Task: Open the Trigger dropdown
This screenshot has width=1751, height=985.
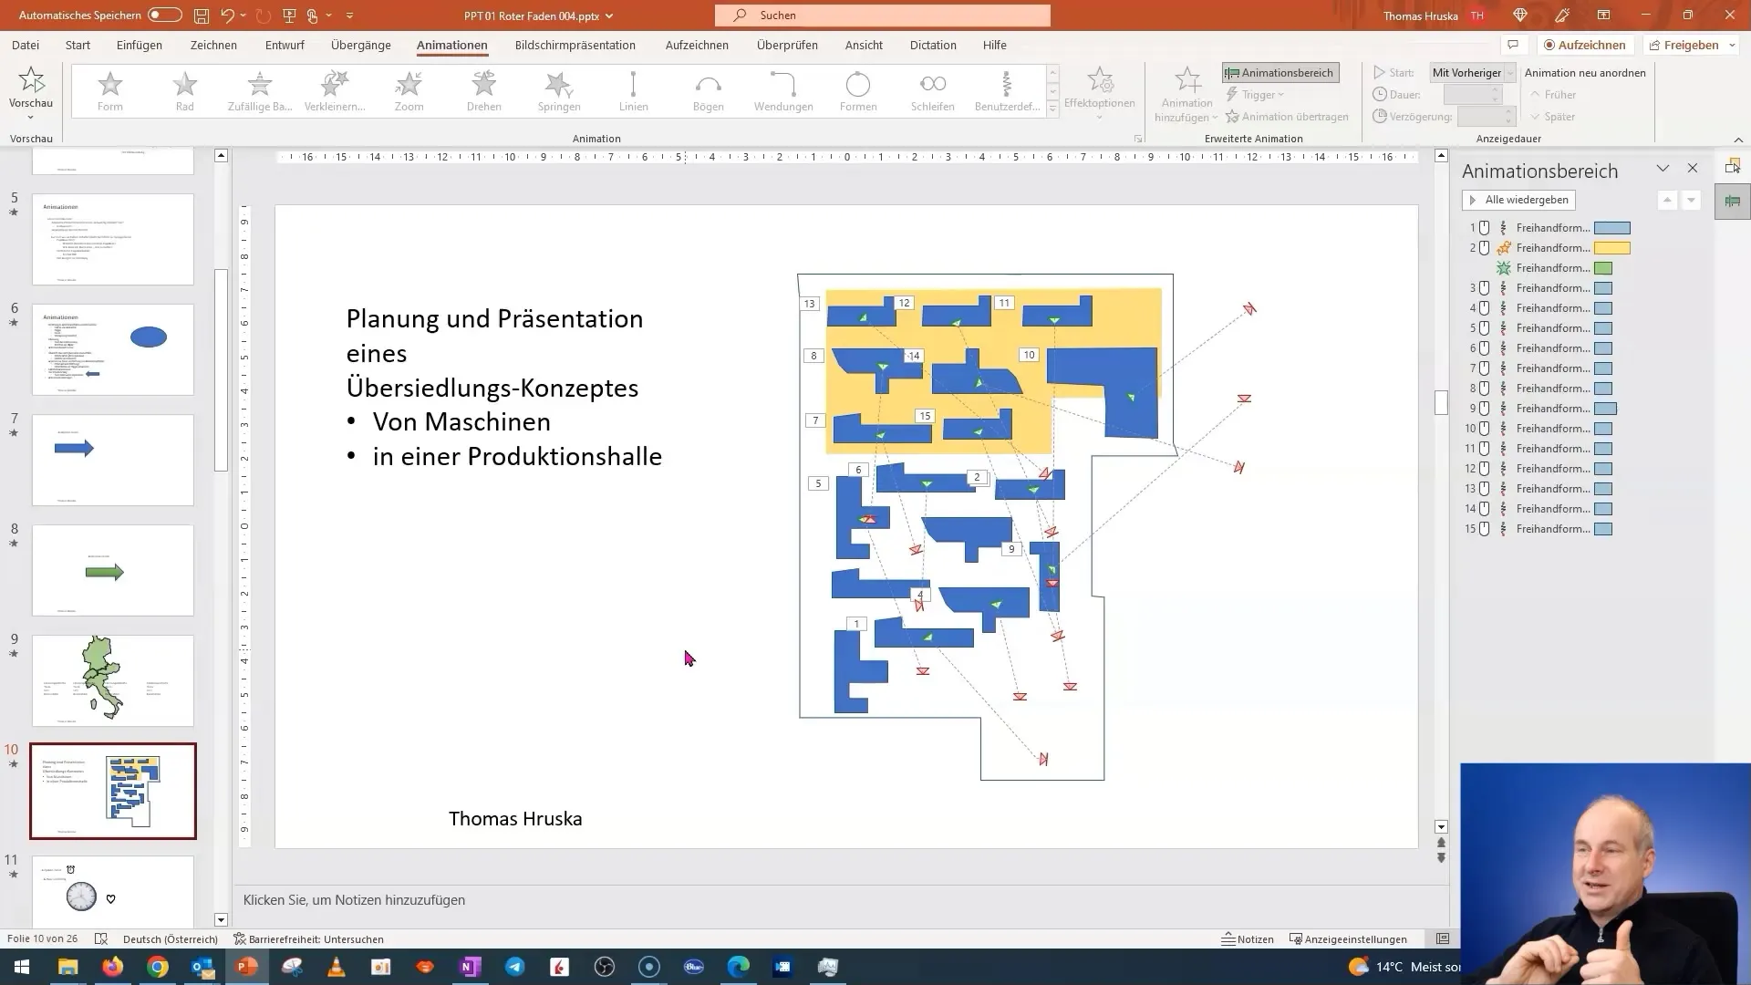Action: tap(1255, 95)
